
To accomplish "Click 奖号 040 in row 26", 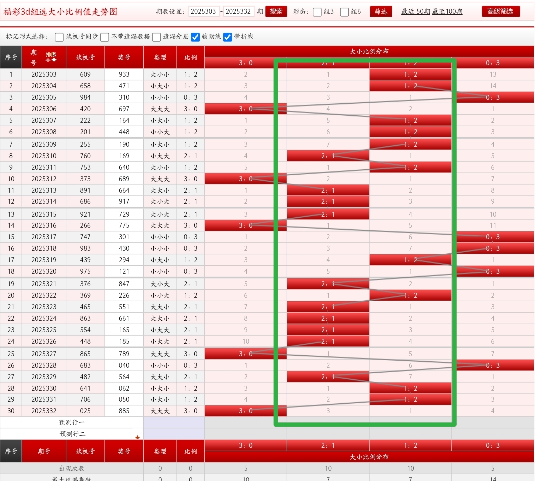I will click(x=124, y=365).
